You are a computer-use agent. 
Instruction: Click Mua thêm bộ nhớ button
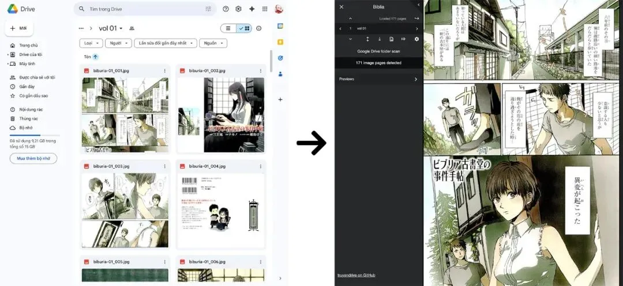click(33, 158)
